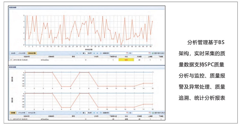This screenshot has width=240, height=125.
Task: Click ACheckDev cell in the lower grid
Action: point(45,119)
